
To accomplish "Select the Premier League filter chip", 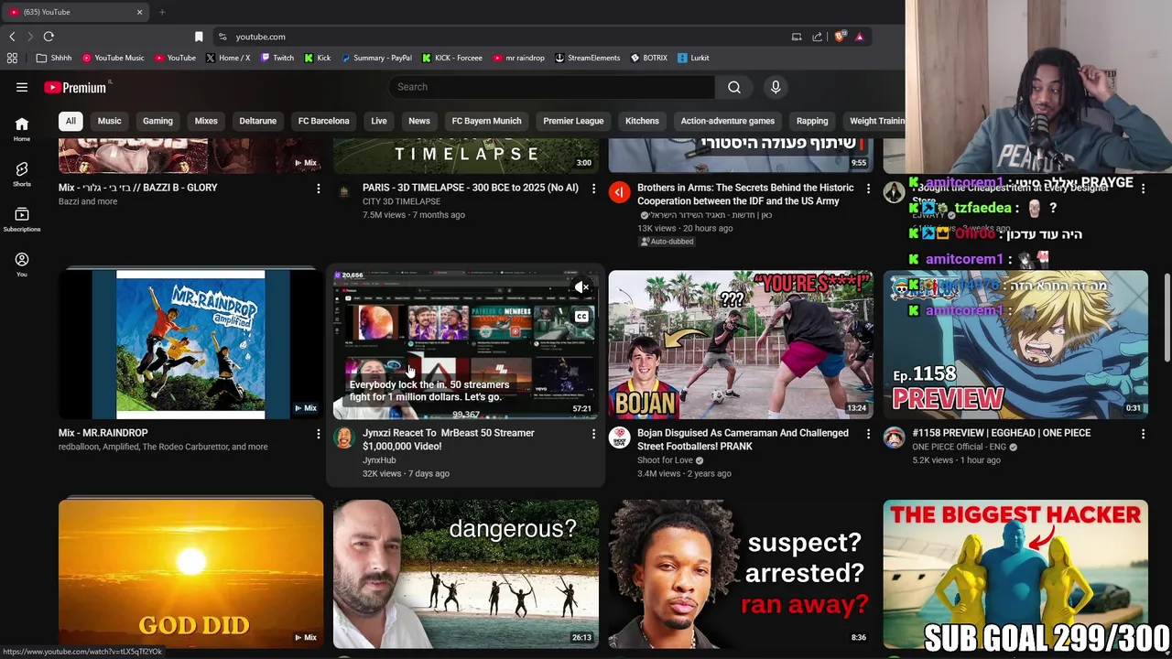I will coord(573,121).
